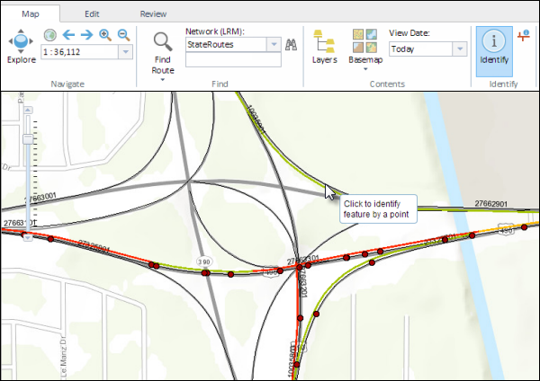Click the route ID input field

pyautogui.click(x=233, y=60)
